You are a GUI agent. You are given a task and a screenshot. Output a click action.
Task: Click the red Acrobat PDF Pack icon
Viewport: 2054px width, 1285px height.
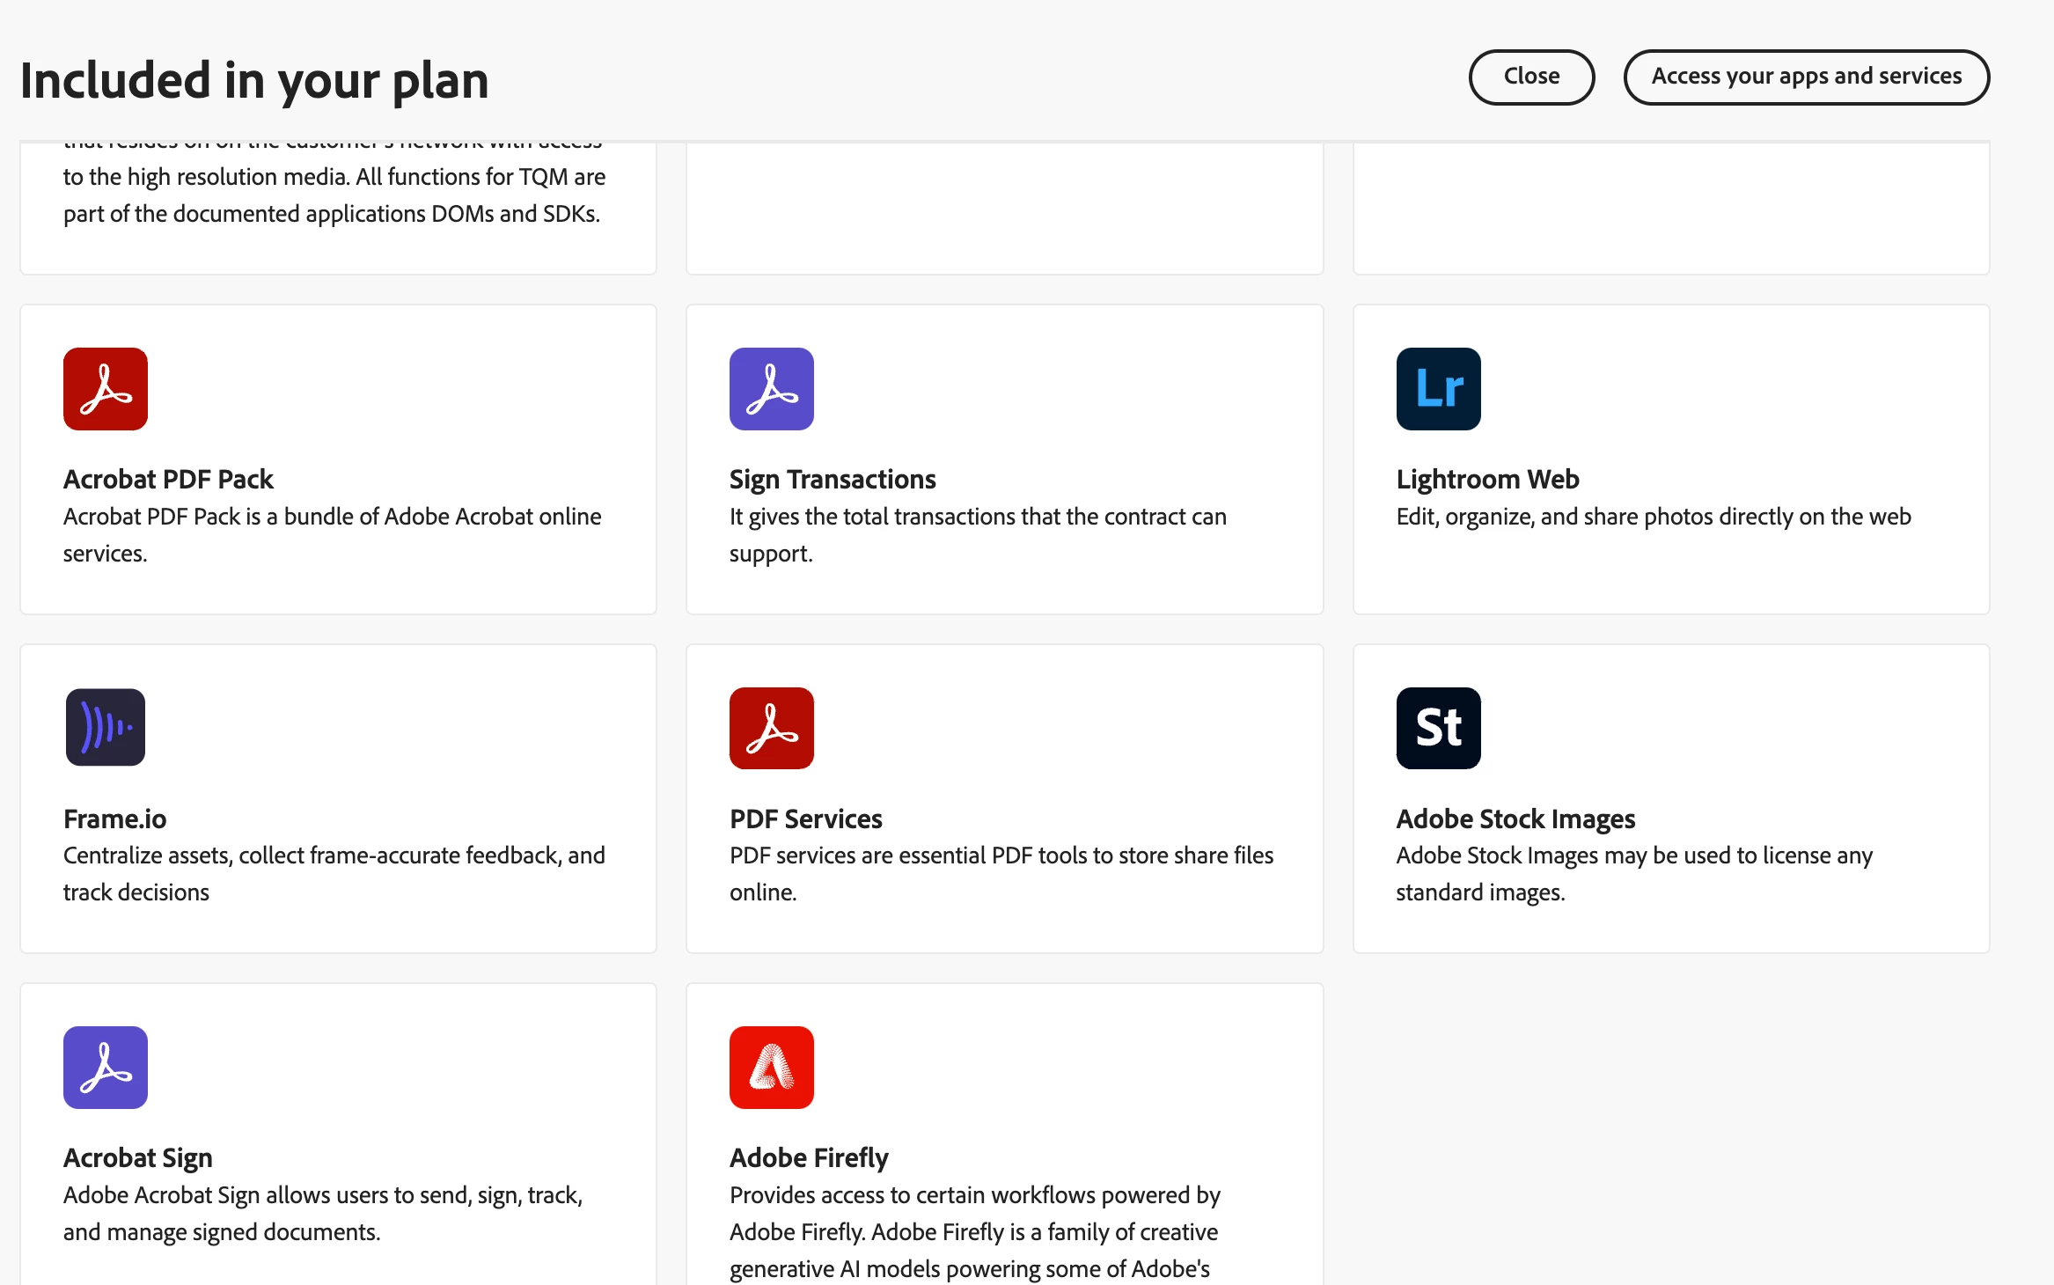106,389
